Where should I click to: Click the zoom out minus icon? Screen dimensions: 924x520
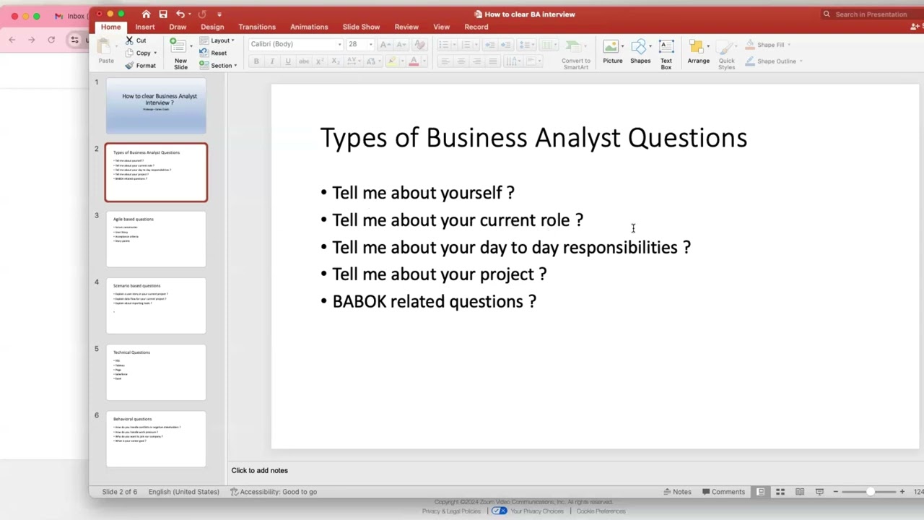836,492
